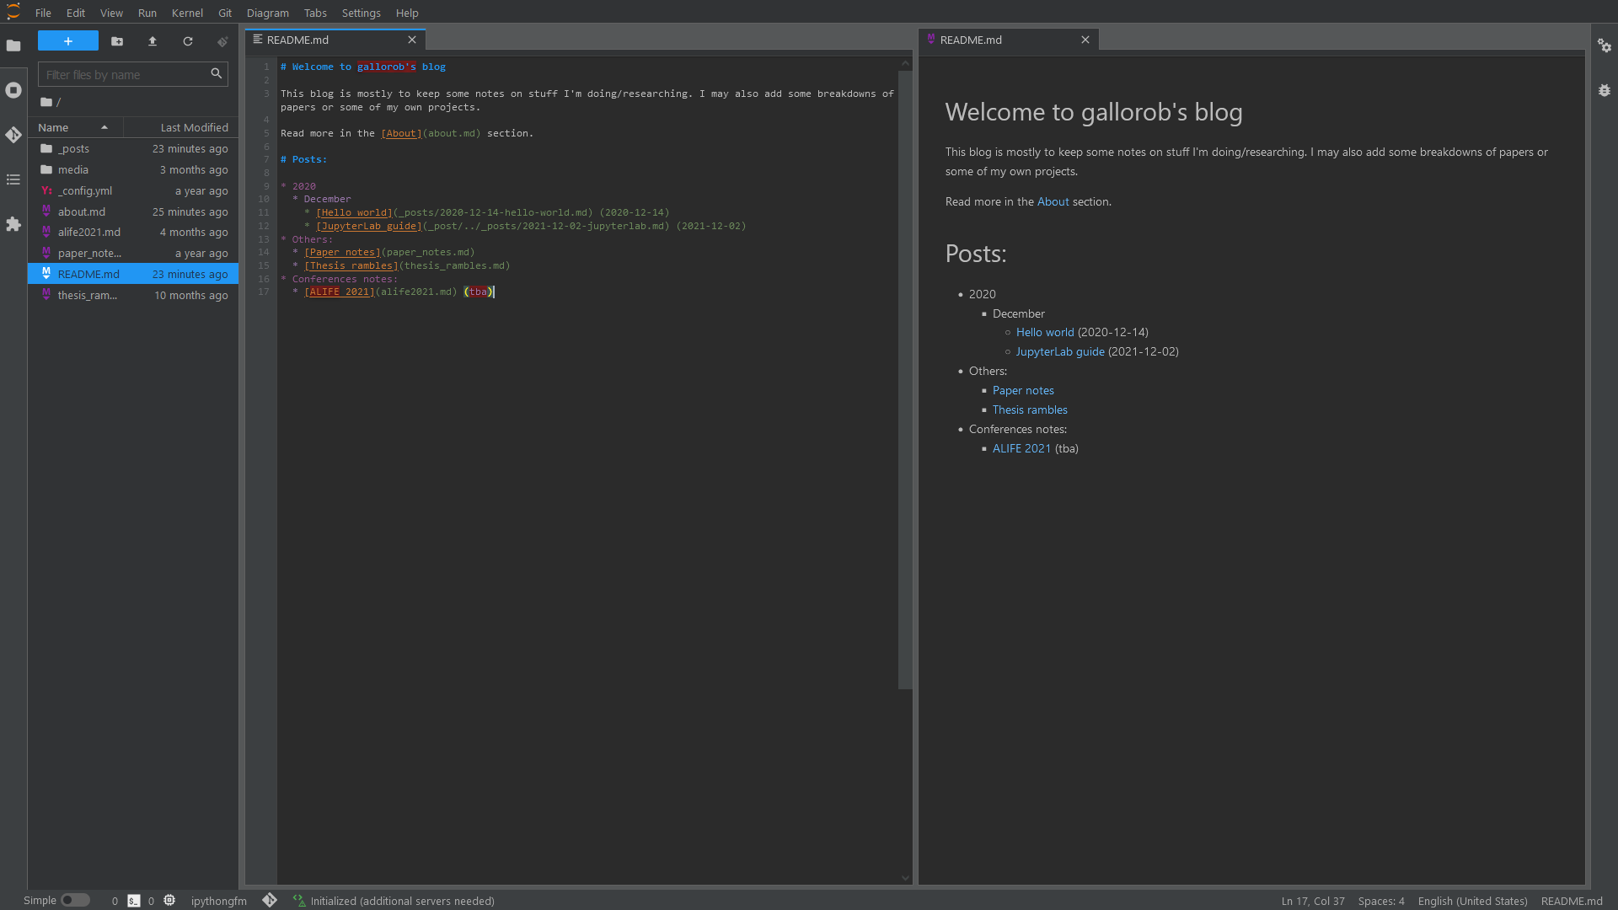Click the Filter files by name field
The height and width of the screenshot is (910, 1618).
pyautogui.click(x=125, y=74)
